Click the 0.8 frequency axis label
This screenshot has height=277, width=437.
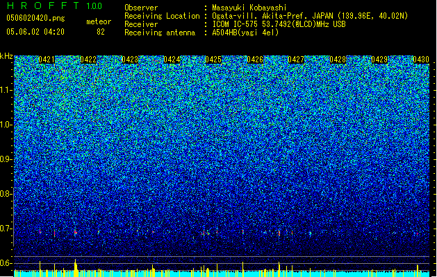[6, 194]
